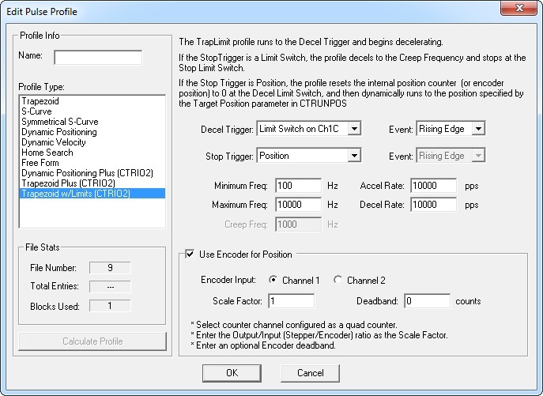Select Dynamic Velocity profile type
Viewport: 543px width, 396px height.
pos(92,142)
